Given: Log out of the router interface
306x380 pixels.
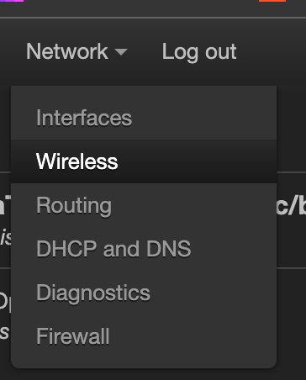Looking at the screenshot, I should click(199, 52).
